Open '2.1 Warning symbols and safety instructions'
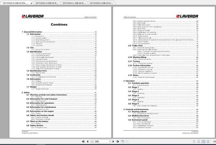 click(62, 95)
